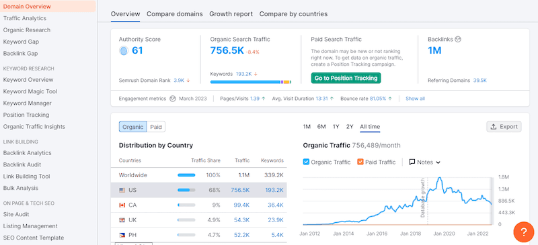
Task: Toggle the Paid Traffic checkbox
Action: click(360, 162)
